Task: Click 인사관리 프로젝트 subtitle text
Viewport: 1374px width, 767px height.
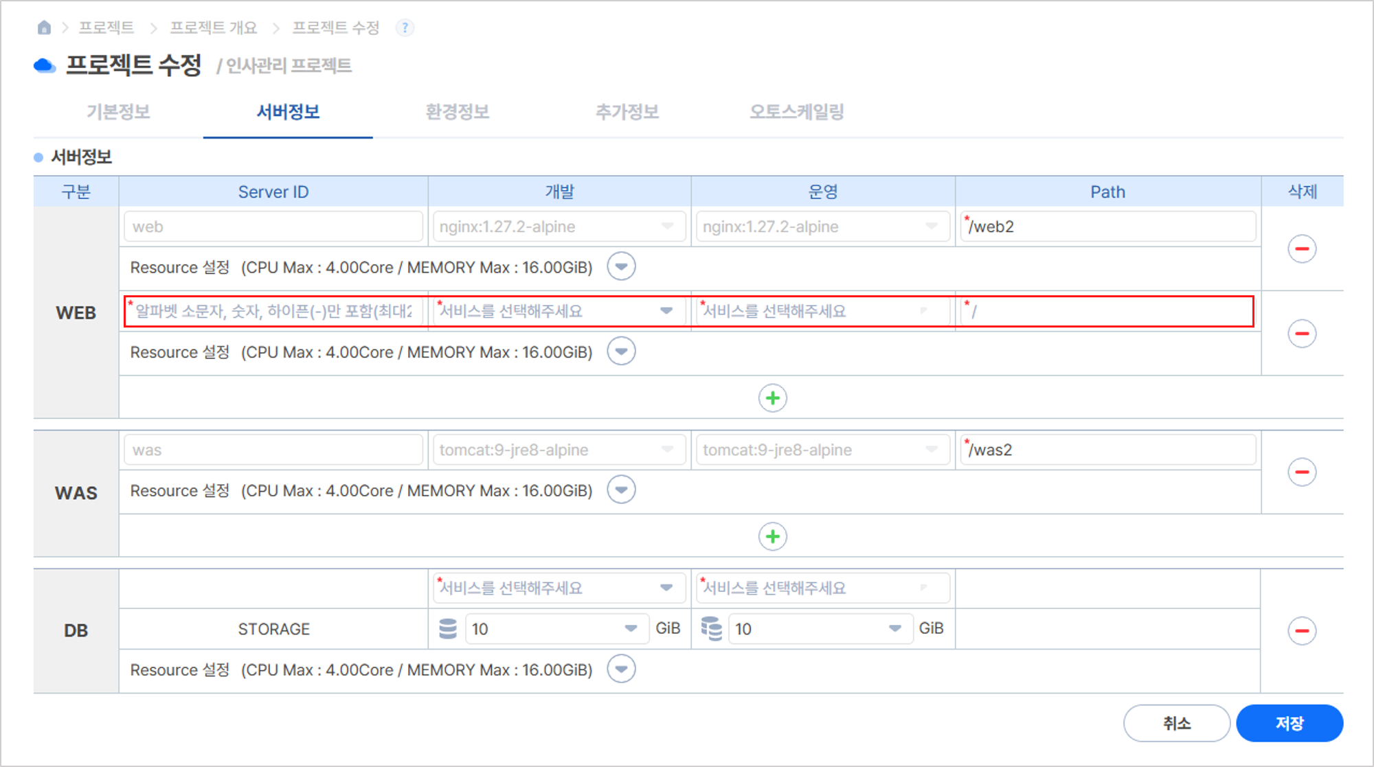Action: click(289, 66)
